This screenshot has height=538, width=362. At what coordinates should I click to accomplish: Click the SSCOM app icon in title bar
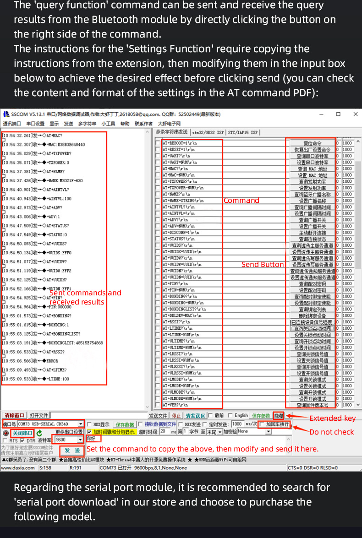pos(6,114)
